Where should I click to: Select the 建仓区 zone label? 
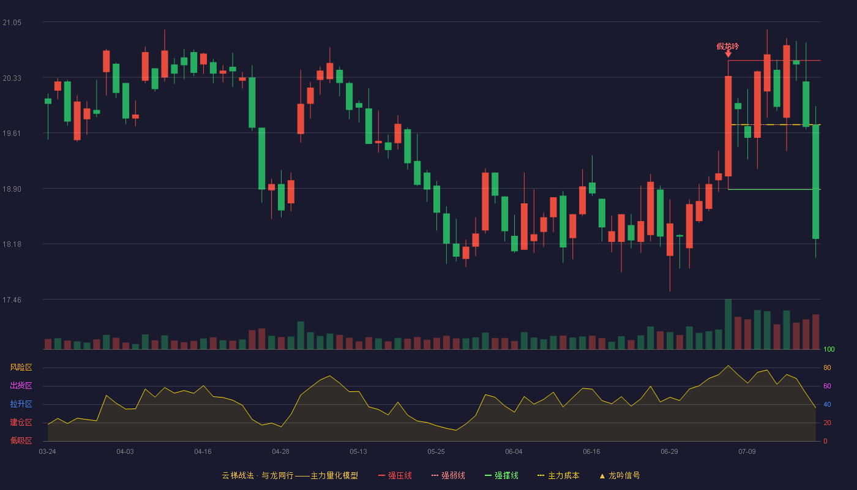[21, 423]
